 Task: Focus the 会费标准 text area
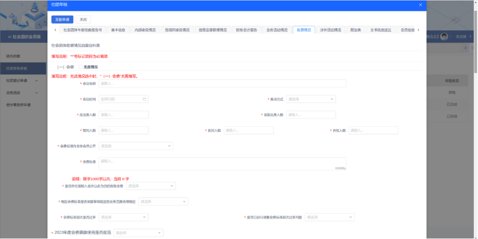(222, 164)
